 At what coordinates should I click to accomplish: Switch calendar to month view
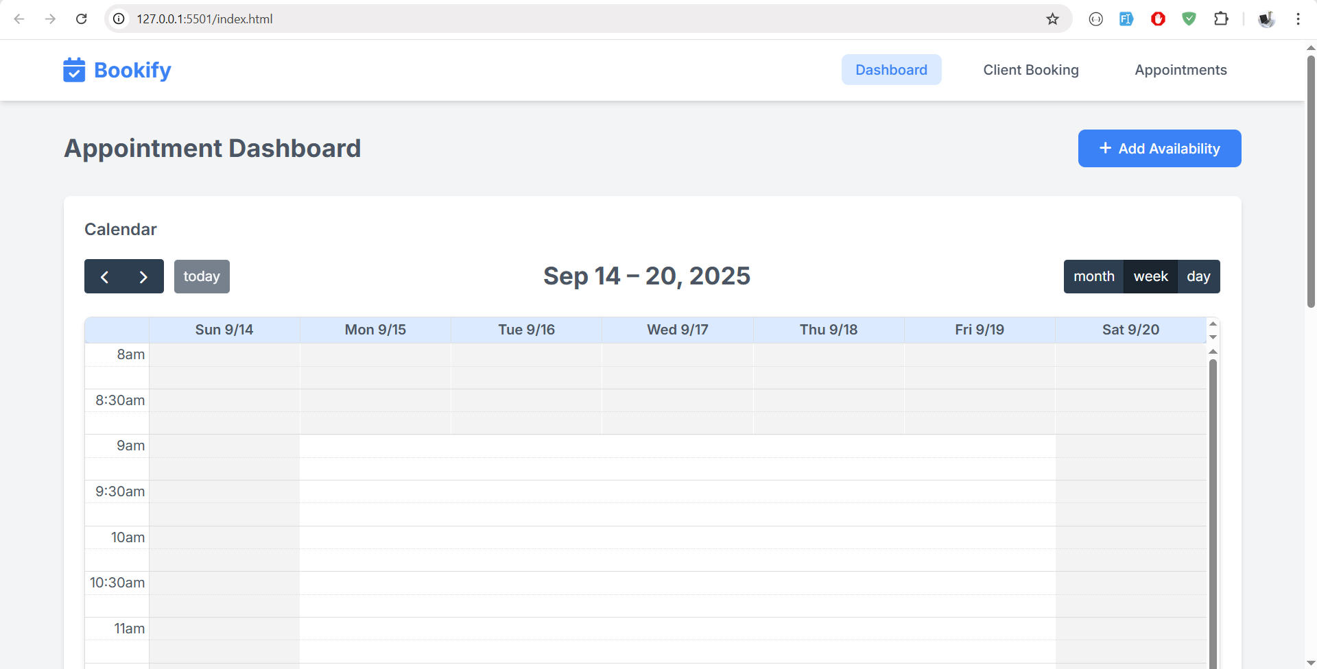pos(1093,277)
